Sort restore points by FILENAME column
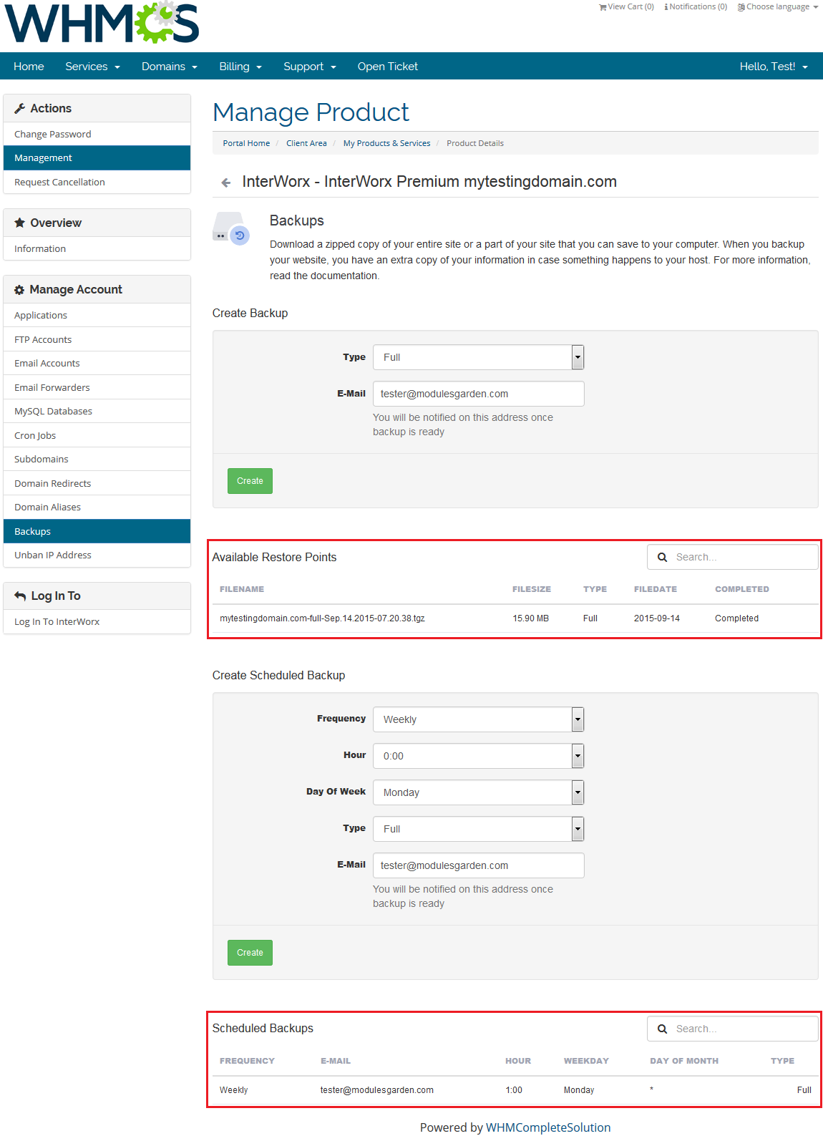Viewport: 823px width, 1136px height. pos(242,589)
